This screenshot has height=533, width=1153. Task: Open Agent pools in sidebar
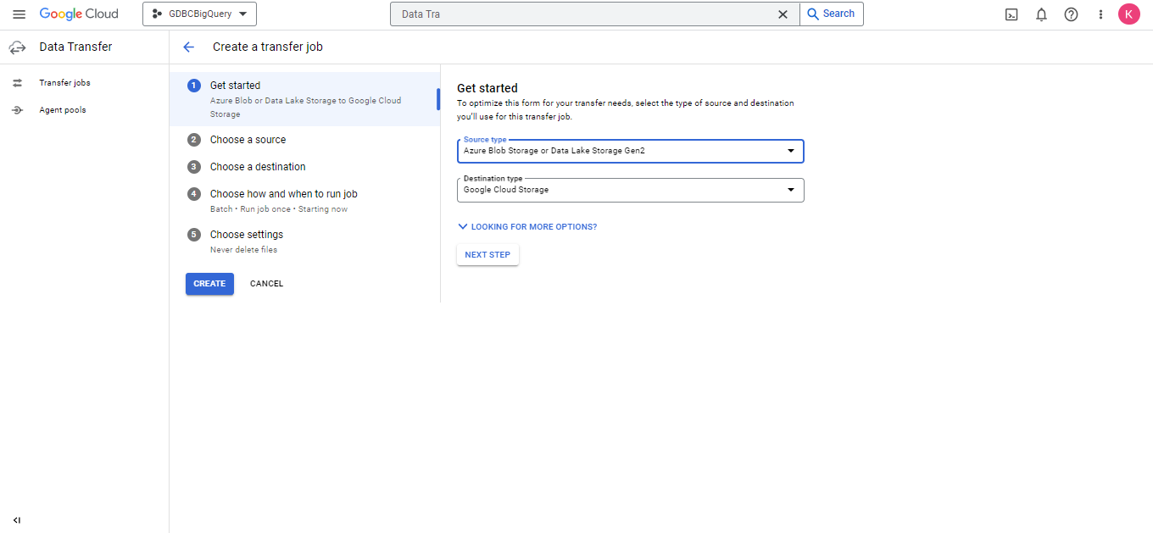62,110
